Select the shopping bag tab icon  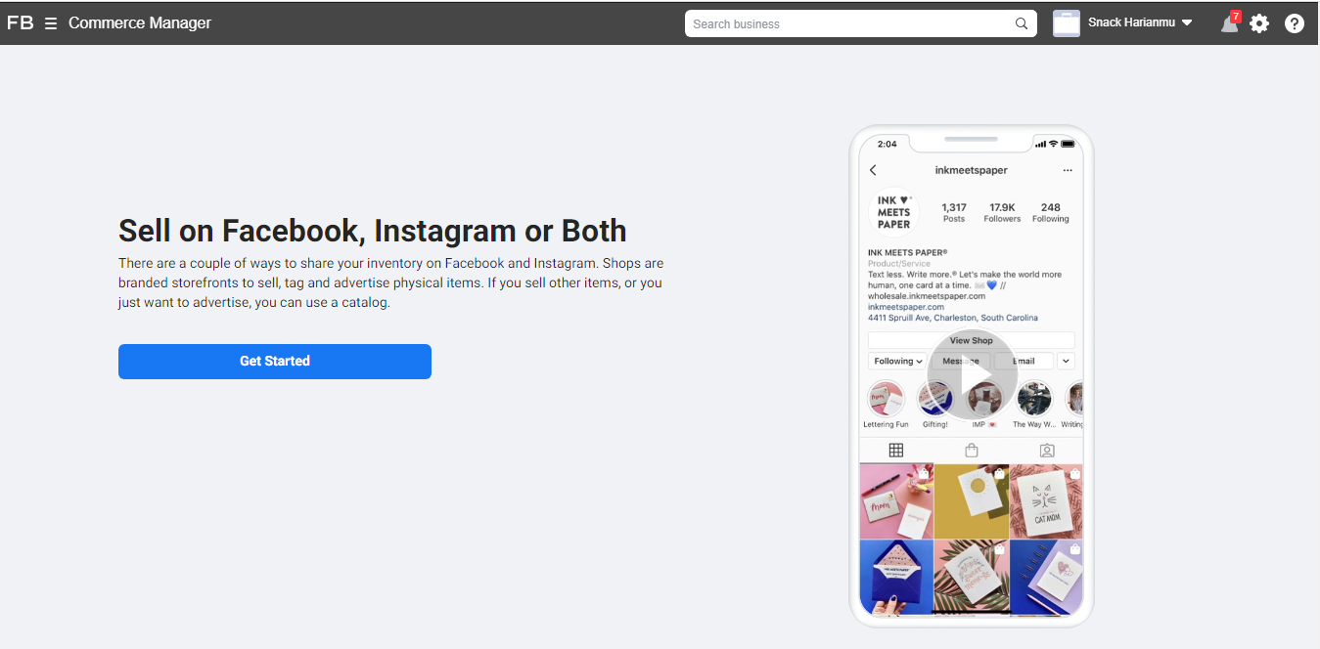971,451
